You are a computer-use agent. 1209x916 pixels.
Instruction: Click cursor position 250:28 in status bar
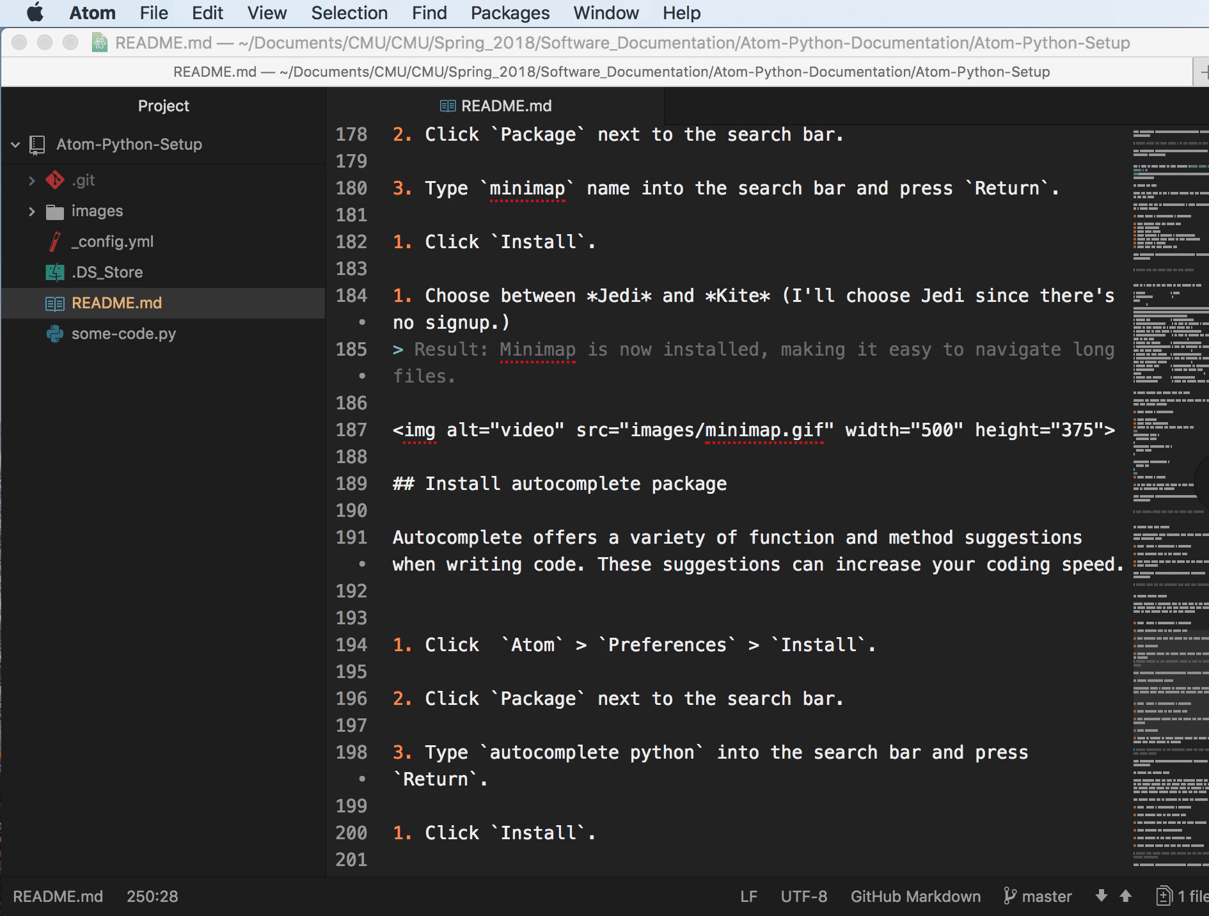click(152, 896)
